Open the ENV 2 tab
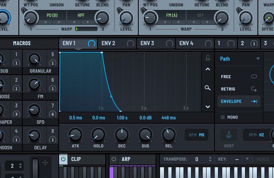The height and width of the screenshot is (178, 274). point(117,43)
